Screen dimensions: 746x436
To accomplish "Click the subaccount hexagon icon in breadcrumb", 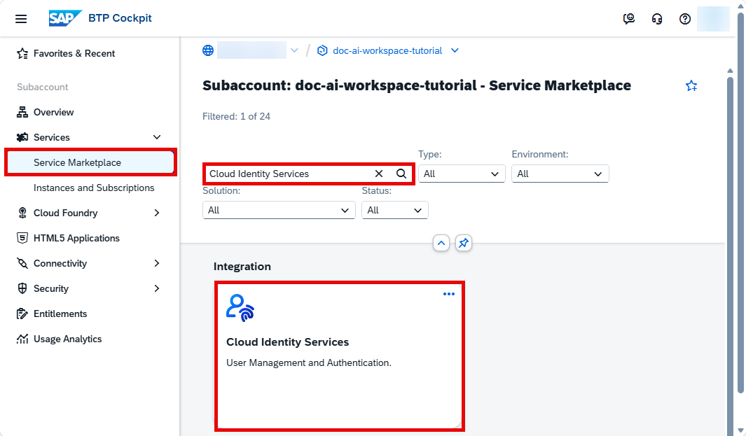I will pos(322,50).
